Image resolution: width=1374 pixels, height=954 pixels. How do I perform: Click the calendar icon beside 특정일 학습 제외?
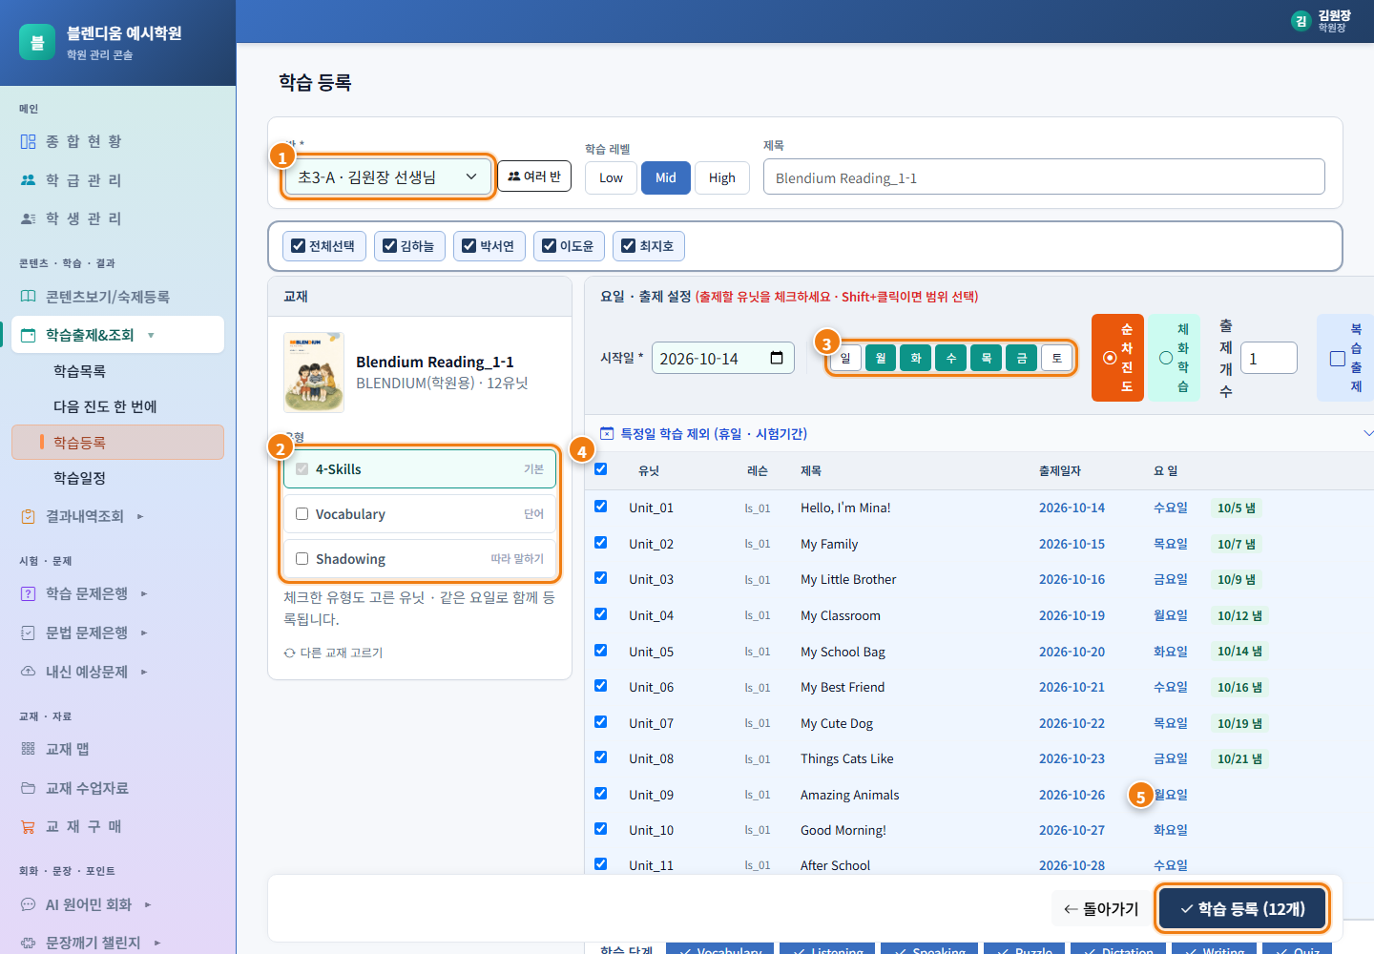[607, 433]
